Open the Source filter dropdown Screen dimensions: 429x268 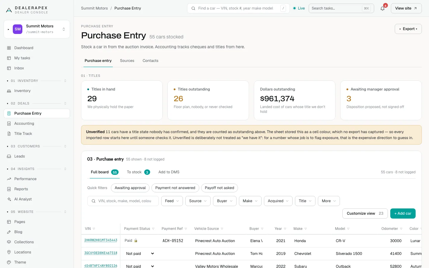(198, 201)
